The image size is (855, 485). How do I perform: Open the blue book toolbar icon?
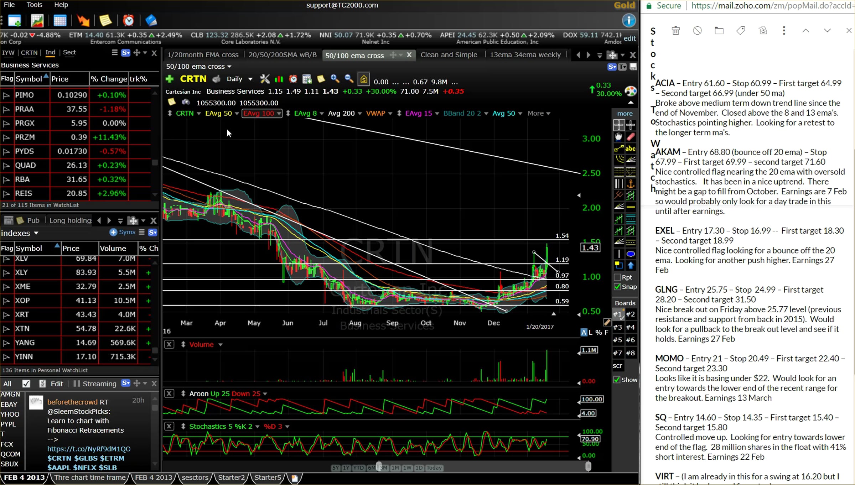[x=151, y=21]
